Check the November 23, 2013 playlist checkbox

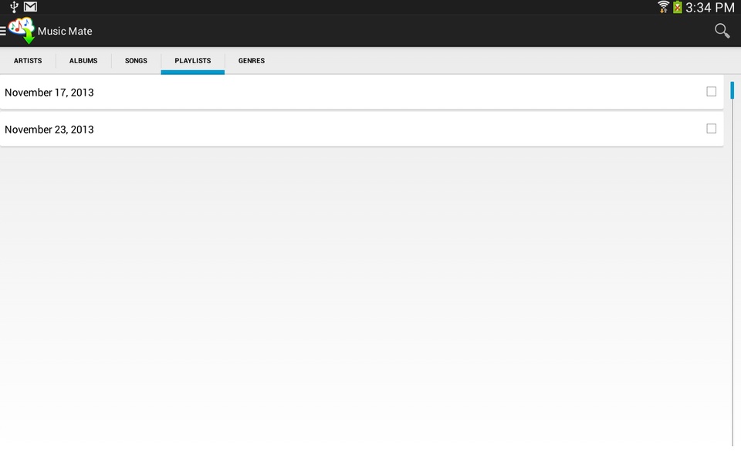coord(711,129)
